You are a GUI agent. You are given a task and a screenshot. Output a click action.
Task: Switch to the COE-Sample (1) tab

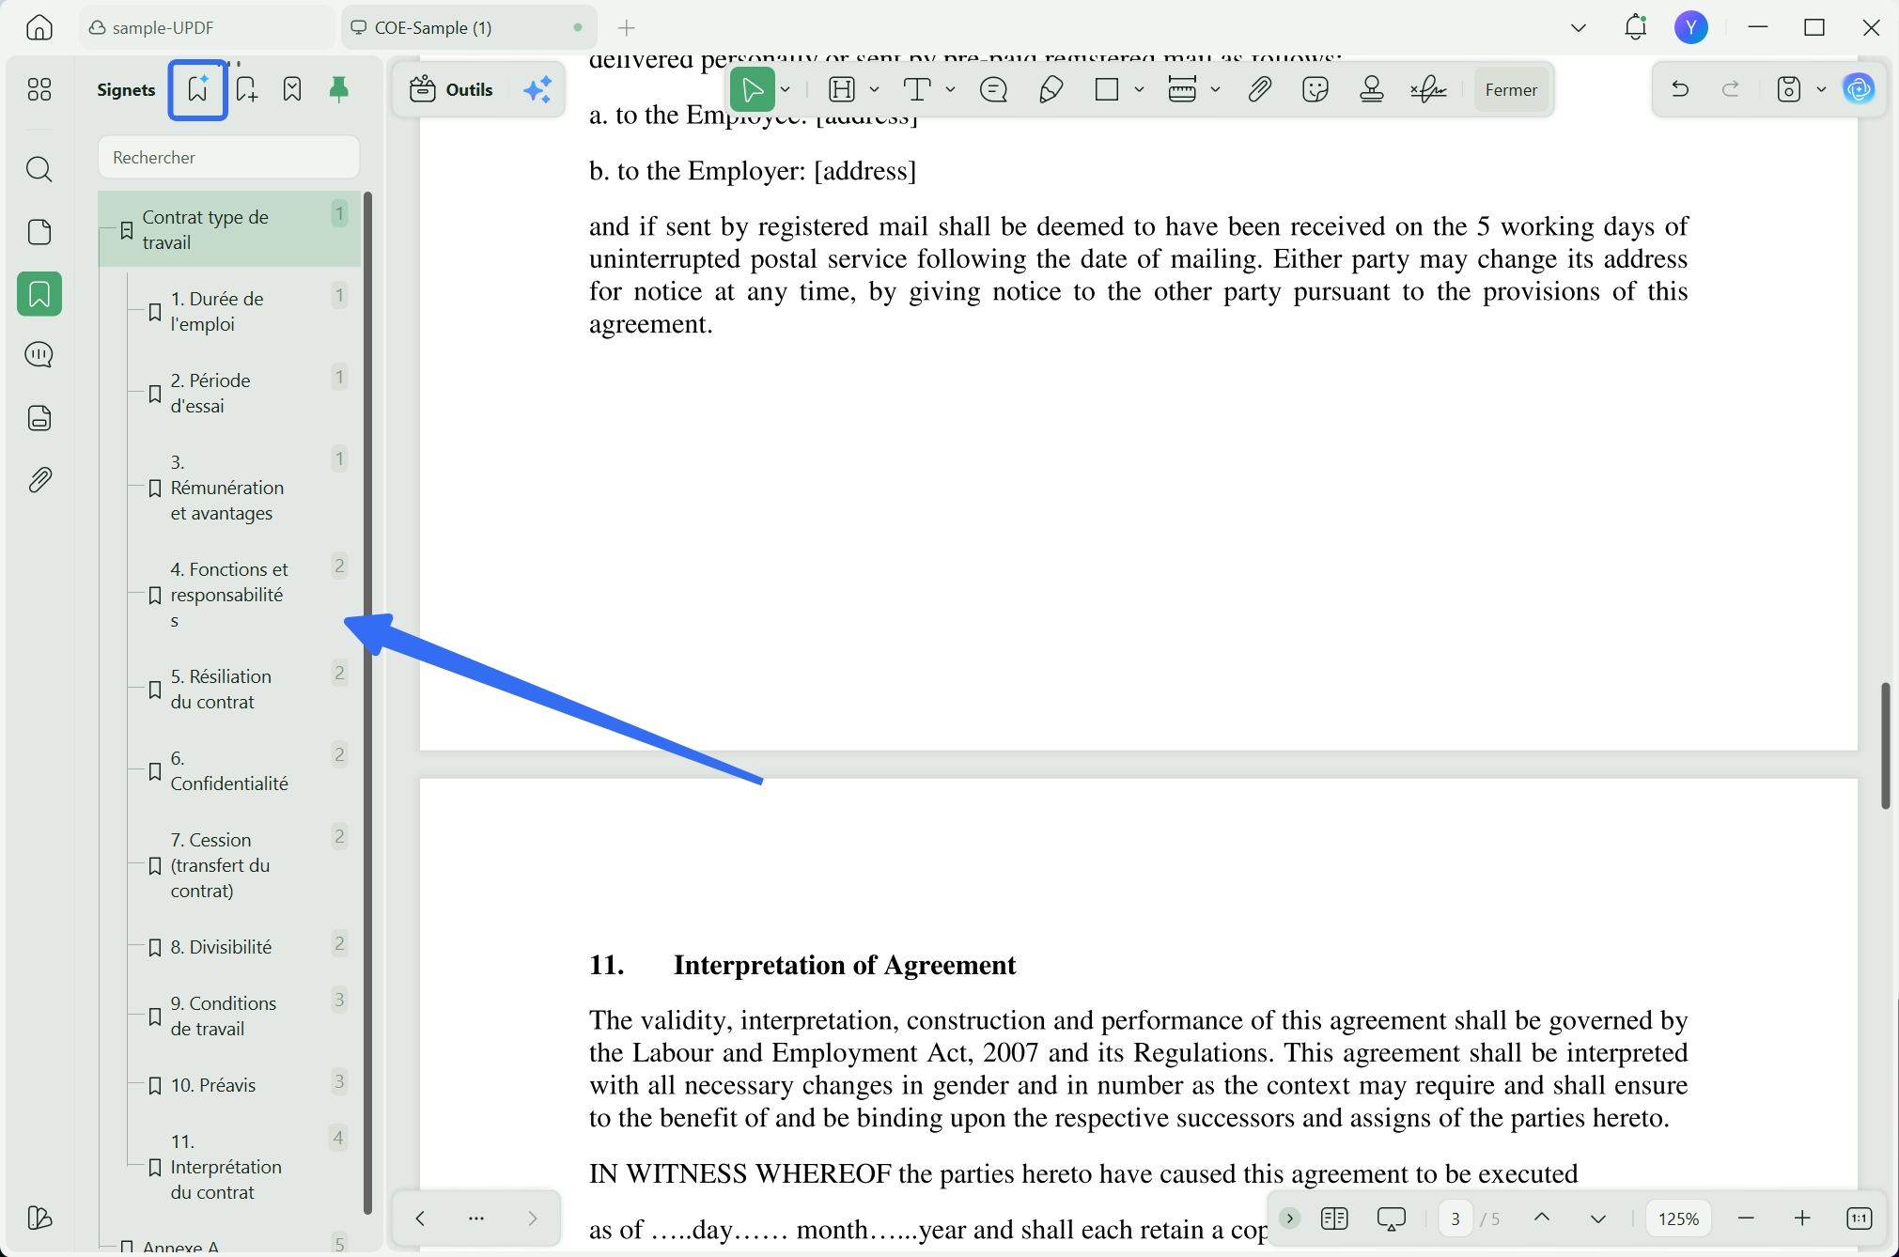433,28
